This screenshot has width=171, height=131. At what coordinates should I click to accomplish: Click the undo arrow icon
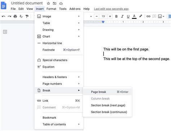(4, 16)
